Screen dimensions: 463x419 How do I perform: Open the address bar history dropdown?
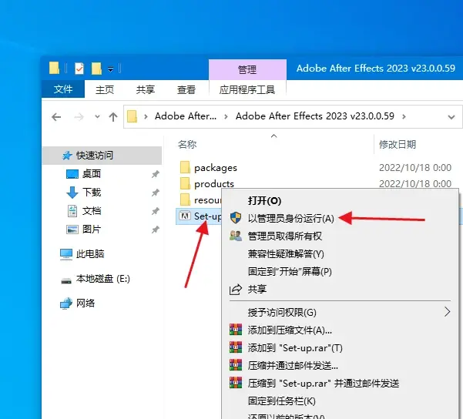click(451, 117)
